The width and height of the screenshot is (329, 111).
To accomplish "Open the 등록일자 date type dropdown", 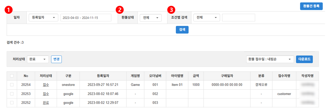I will [x=43, y=17].
